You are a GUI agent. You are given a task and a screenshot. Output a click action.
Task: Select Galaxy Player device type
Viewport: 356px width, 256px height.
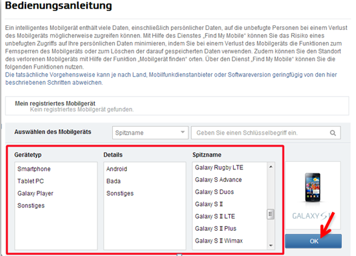(x=35, y=193)
